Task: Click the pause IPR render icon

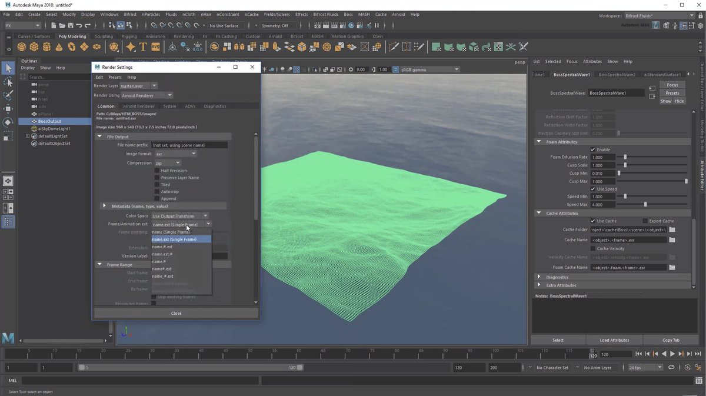Action: click(377, 26)
